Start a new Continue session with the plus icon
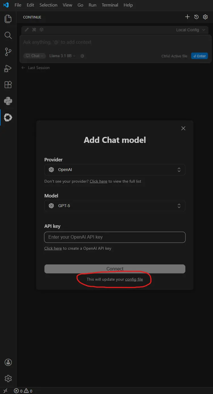 tap(187, 17)
